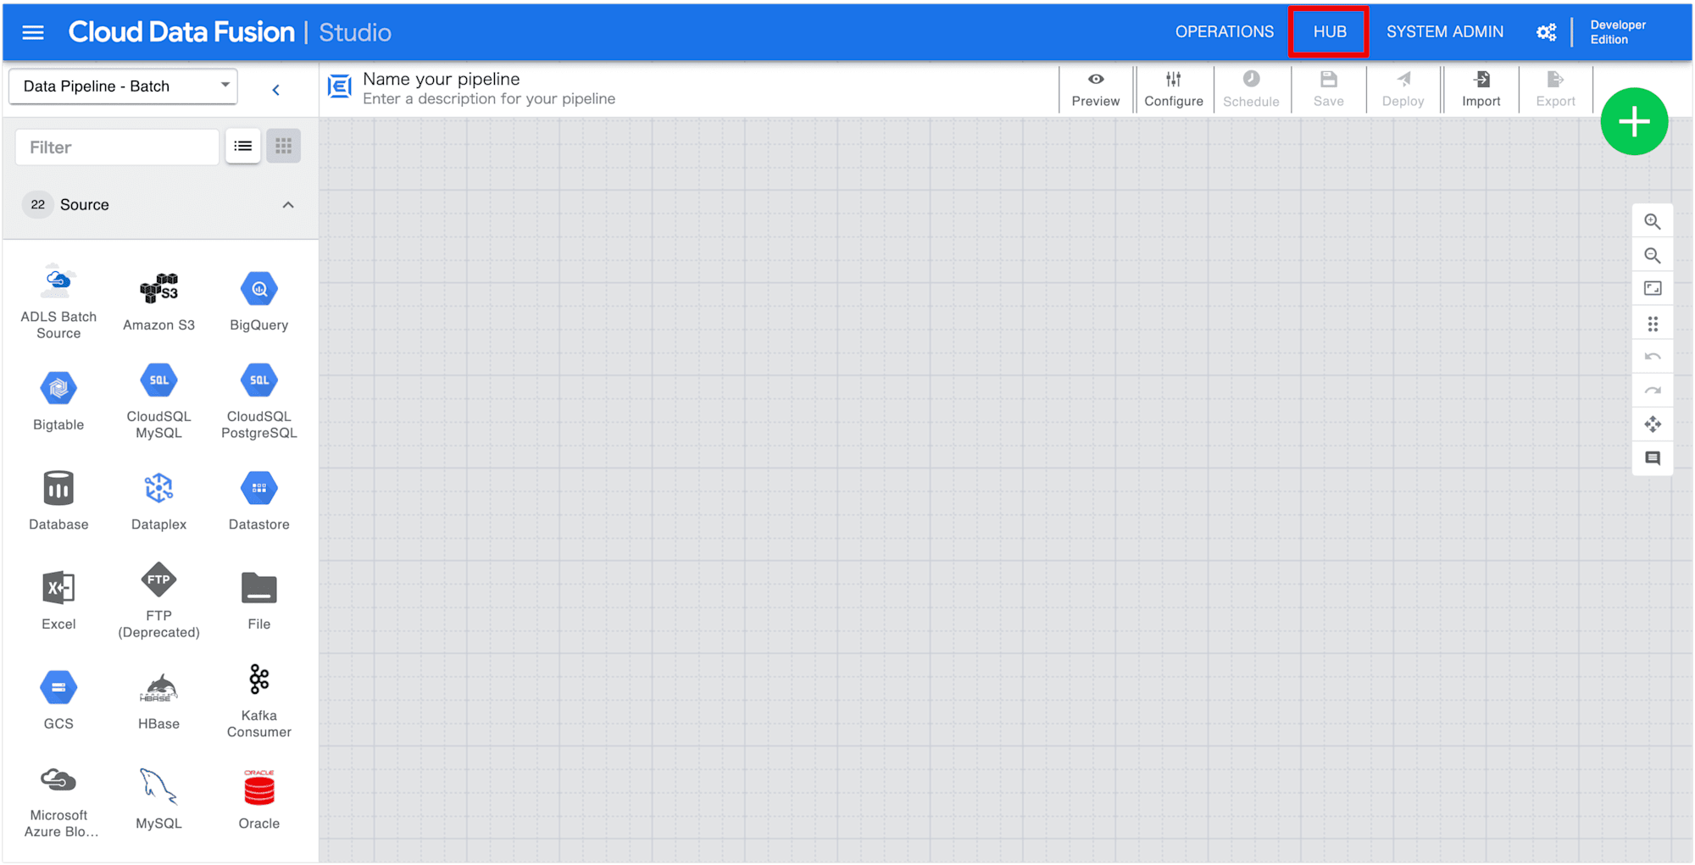Click the pipeline description placeholder text

pyautogui.click(x=489, y=99)
